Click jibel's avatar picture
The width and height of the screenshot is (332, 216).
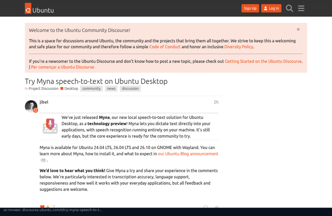(x=31, y=106)
